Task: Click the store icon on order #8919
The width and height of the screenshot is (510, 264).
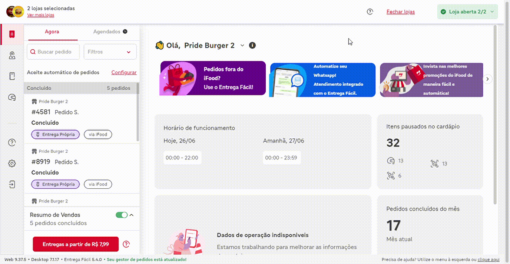Action: [x=34, y=151]
